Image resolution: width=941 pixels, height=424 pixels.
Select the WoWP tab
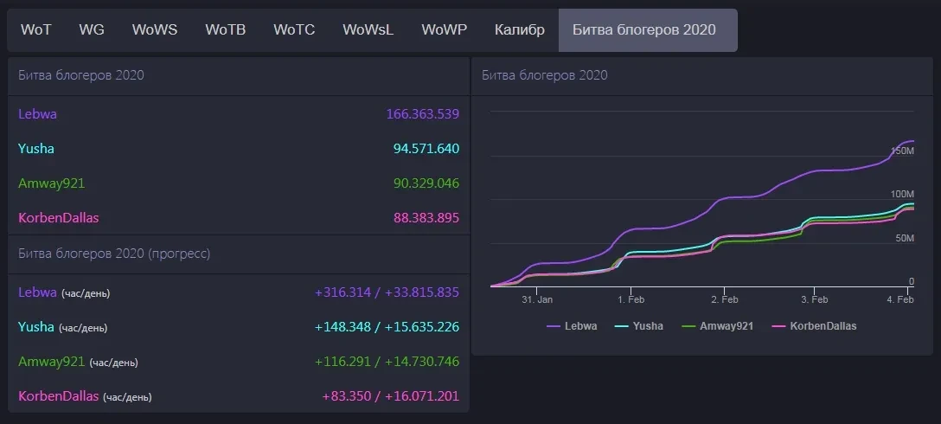pos(444,29)
